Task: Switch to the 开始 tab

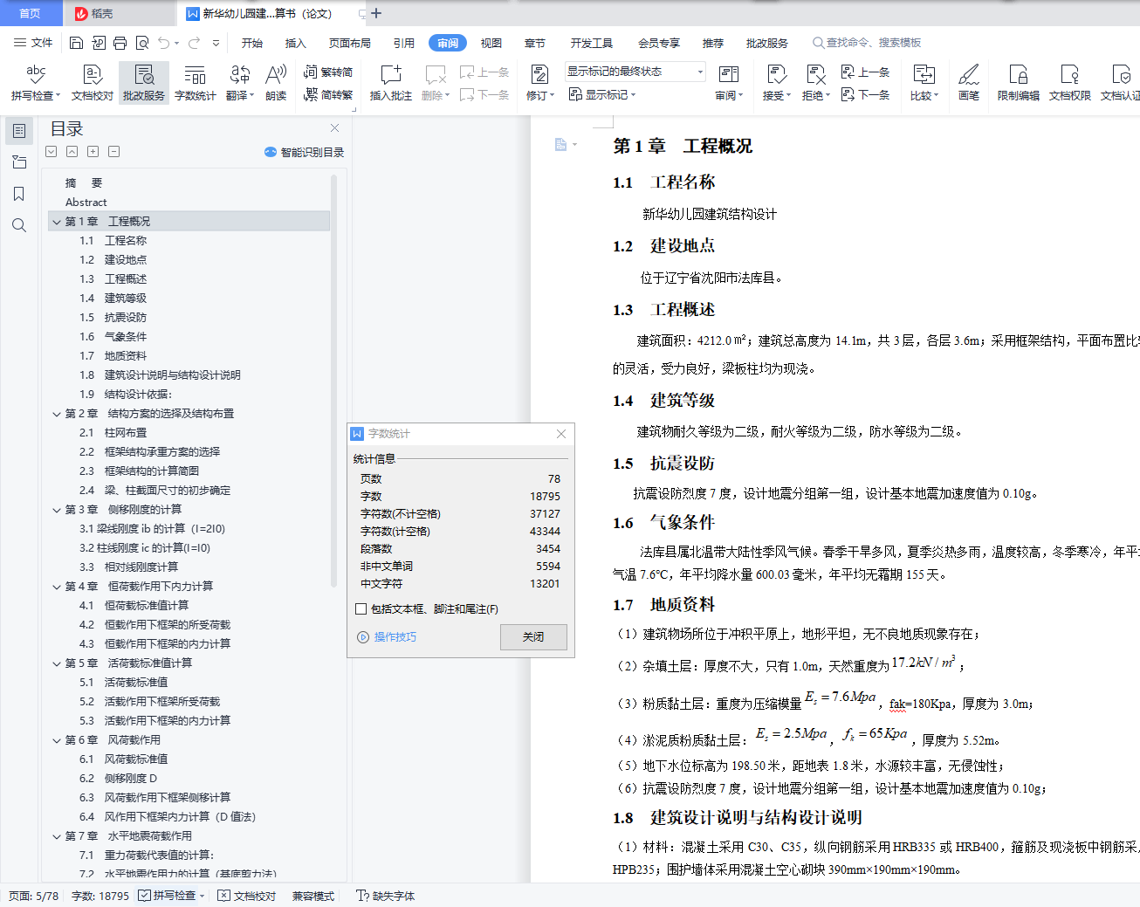Action: [252, 43]
